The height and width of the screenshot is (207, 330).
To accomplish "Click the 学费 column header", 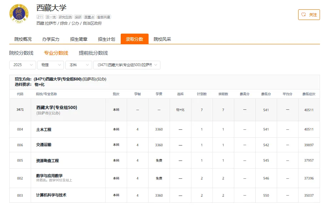I will coord(159,94).
